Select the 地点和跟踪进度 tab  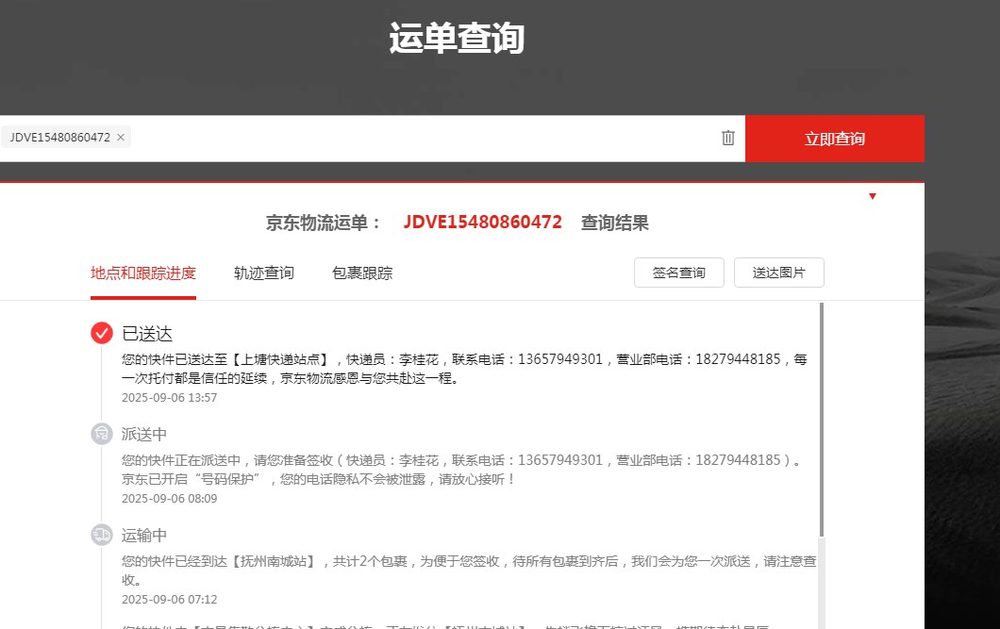tap(143, 273)
